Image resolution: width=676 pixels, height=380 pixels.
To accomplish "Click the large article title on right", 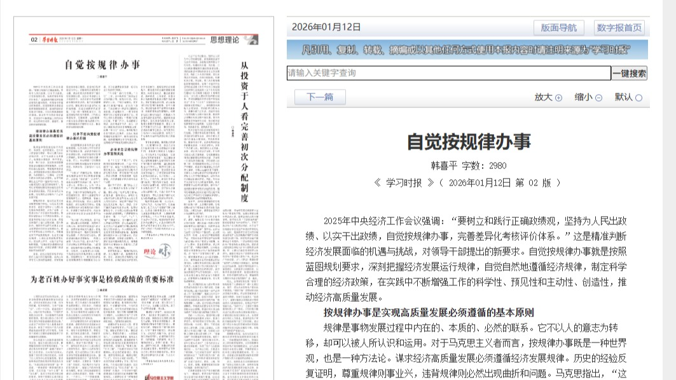I will coord(468,140).
